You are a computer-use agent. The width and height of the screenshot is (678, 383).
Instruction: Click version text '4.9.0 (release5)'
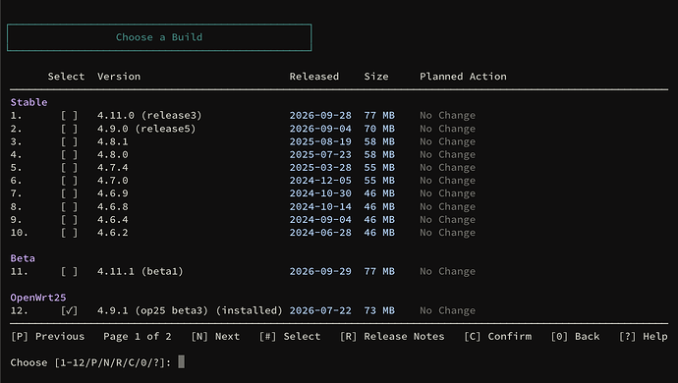tap(146, 129)
